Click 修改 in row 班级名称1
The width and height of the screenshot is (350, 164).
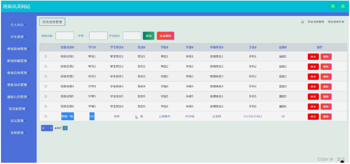tap(313, 57)
